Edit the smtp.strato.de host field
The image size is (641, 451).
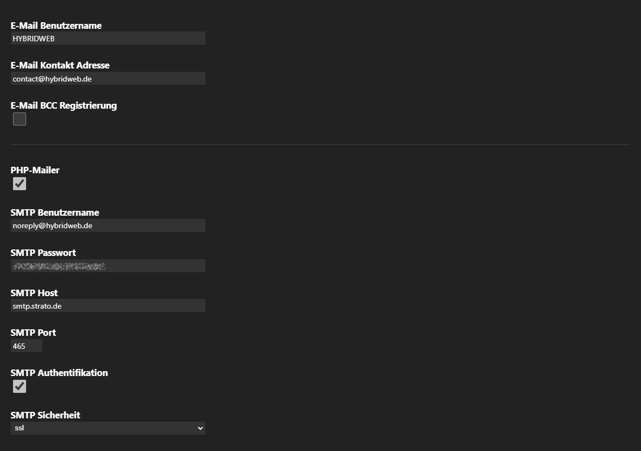point(108,305)
